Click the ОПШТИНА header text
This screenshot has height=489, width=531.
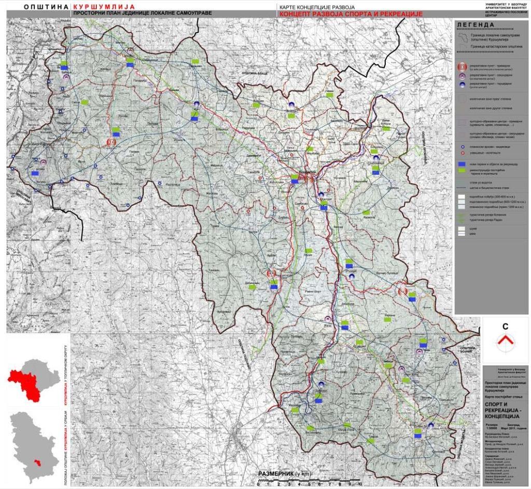[47, 7]
